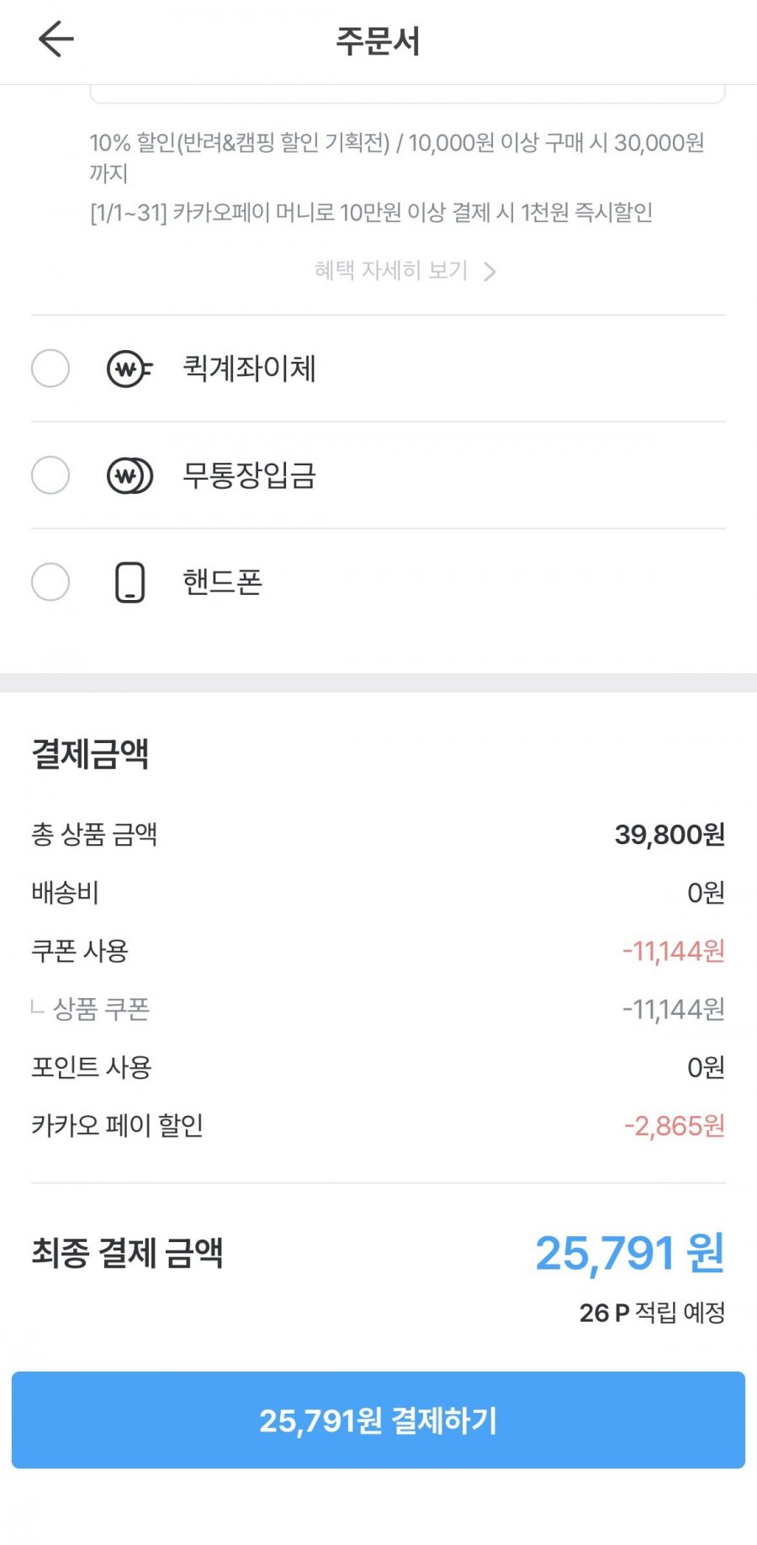Click the 쿠폰 사용 row label
The height and width of the screenshot is (1545, 757).
tap(80, 951)
